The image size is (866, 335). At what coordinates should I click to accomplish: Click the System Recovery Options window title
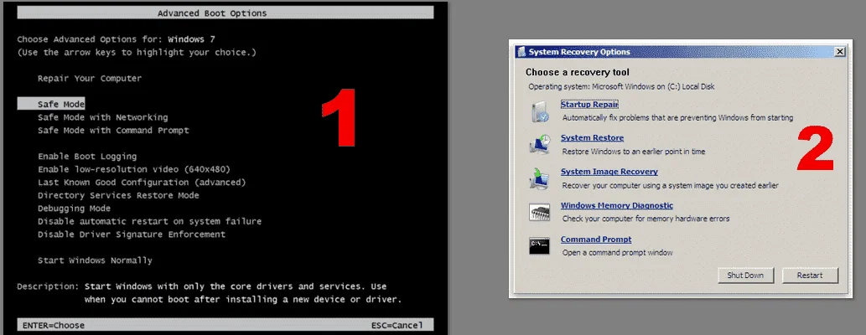tap(579, 52)
